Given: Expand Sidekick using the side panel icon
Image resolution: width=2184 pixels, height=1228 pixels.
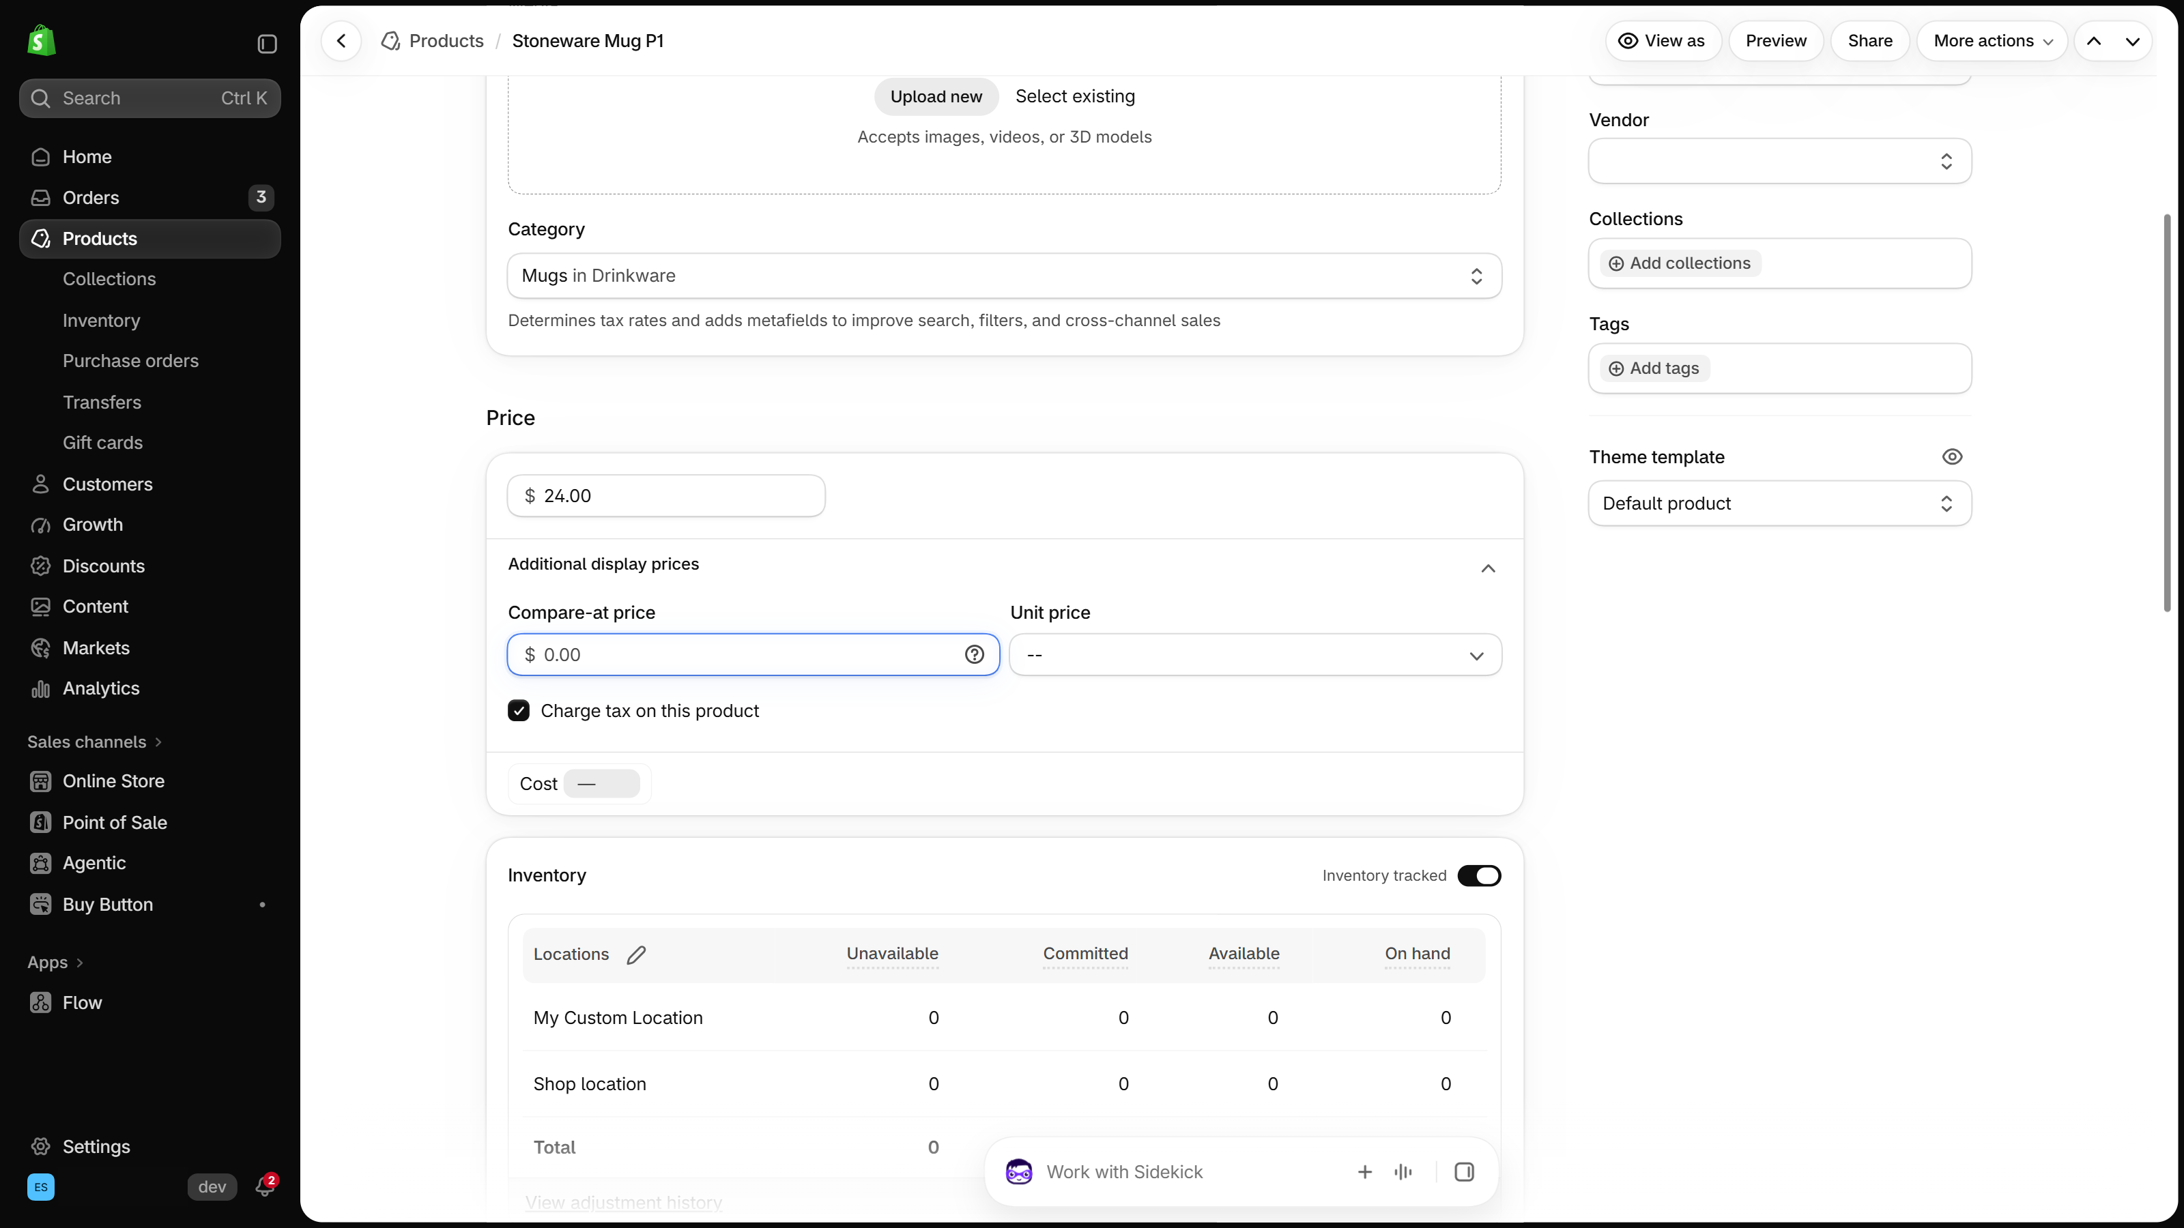Looking at the screenshot, I should (1464, 1172).
